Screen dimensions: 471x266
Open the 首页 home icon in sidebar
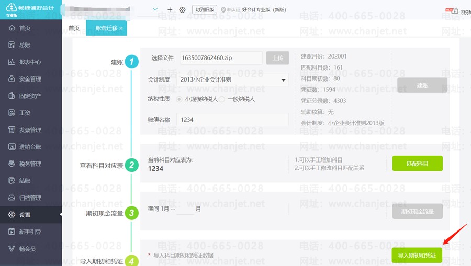12,28
